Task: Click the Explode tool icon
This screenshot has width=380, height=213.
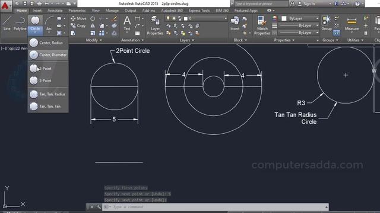Action: [114, 25]
